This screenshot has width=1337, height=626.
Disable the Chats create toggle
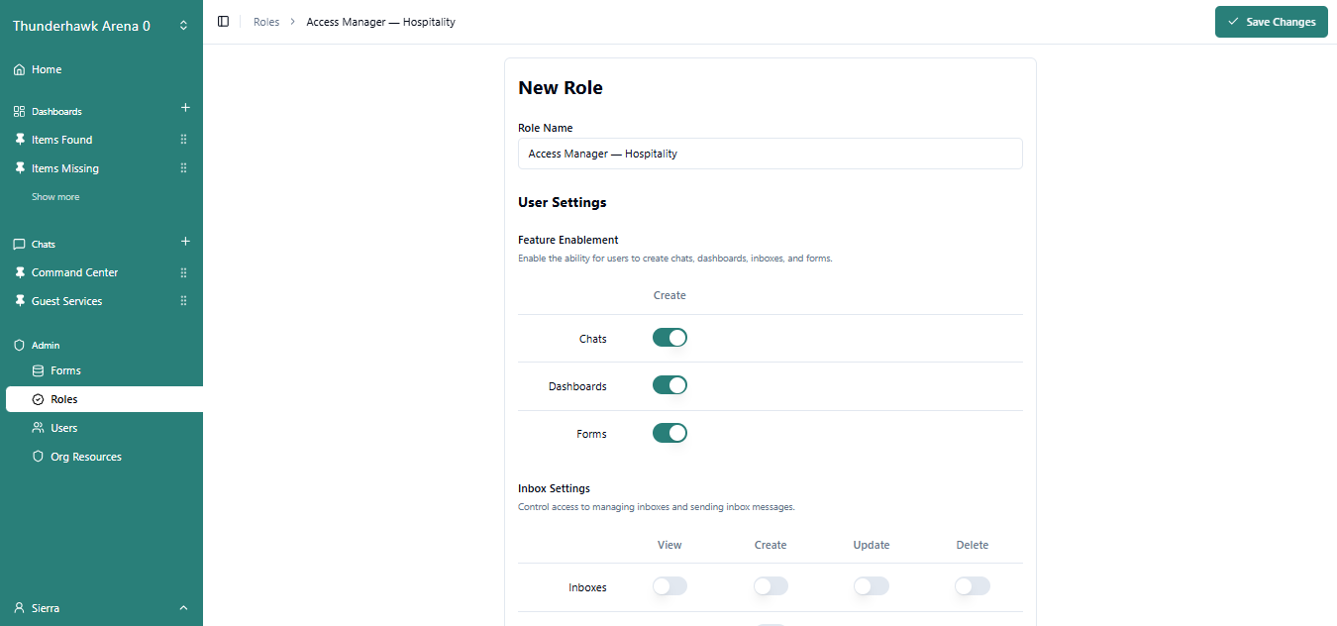pos(669,338)
